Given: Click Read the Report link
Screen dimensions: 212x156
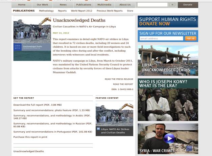Looking at the screenshot, I should pyautogui.click(x=123, y=84).
